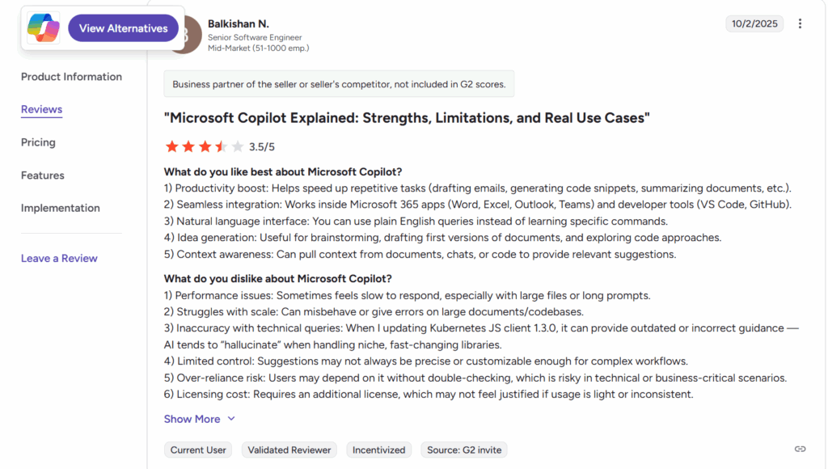
Task: Navigate to Product Information
Action: tap(70, 77)
